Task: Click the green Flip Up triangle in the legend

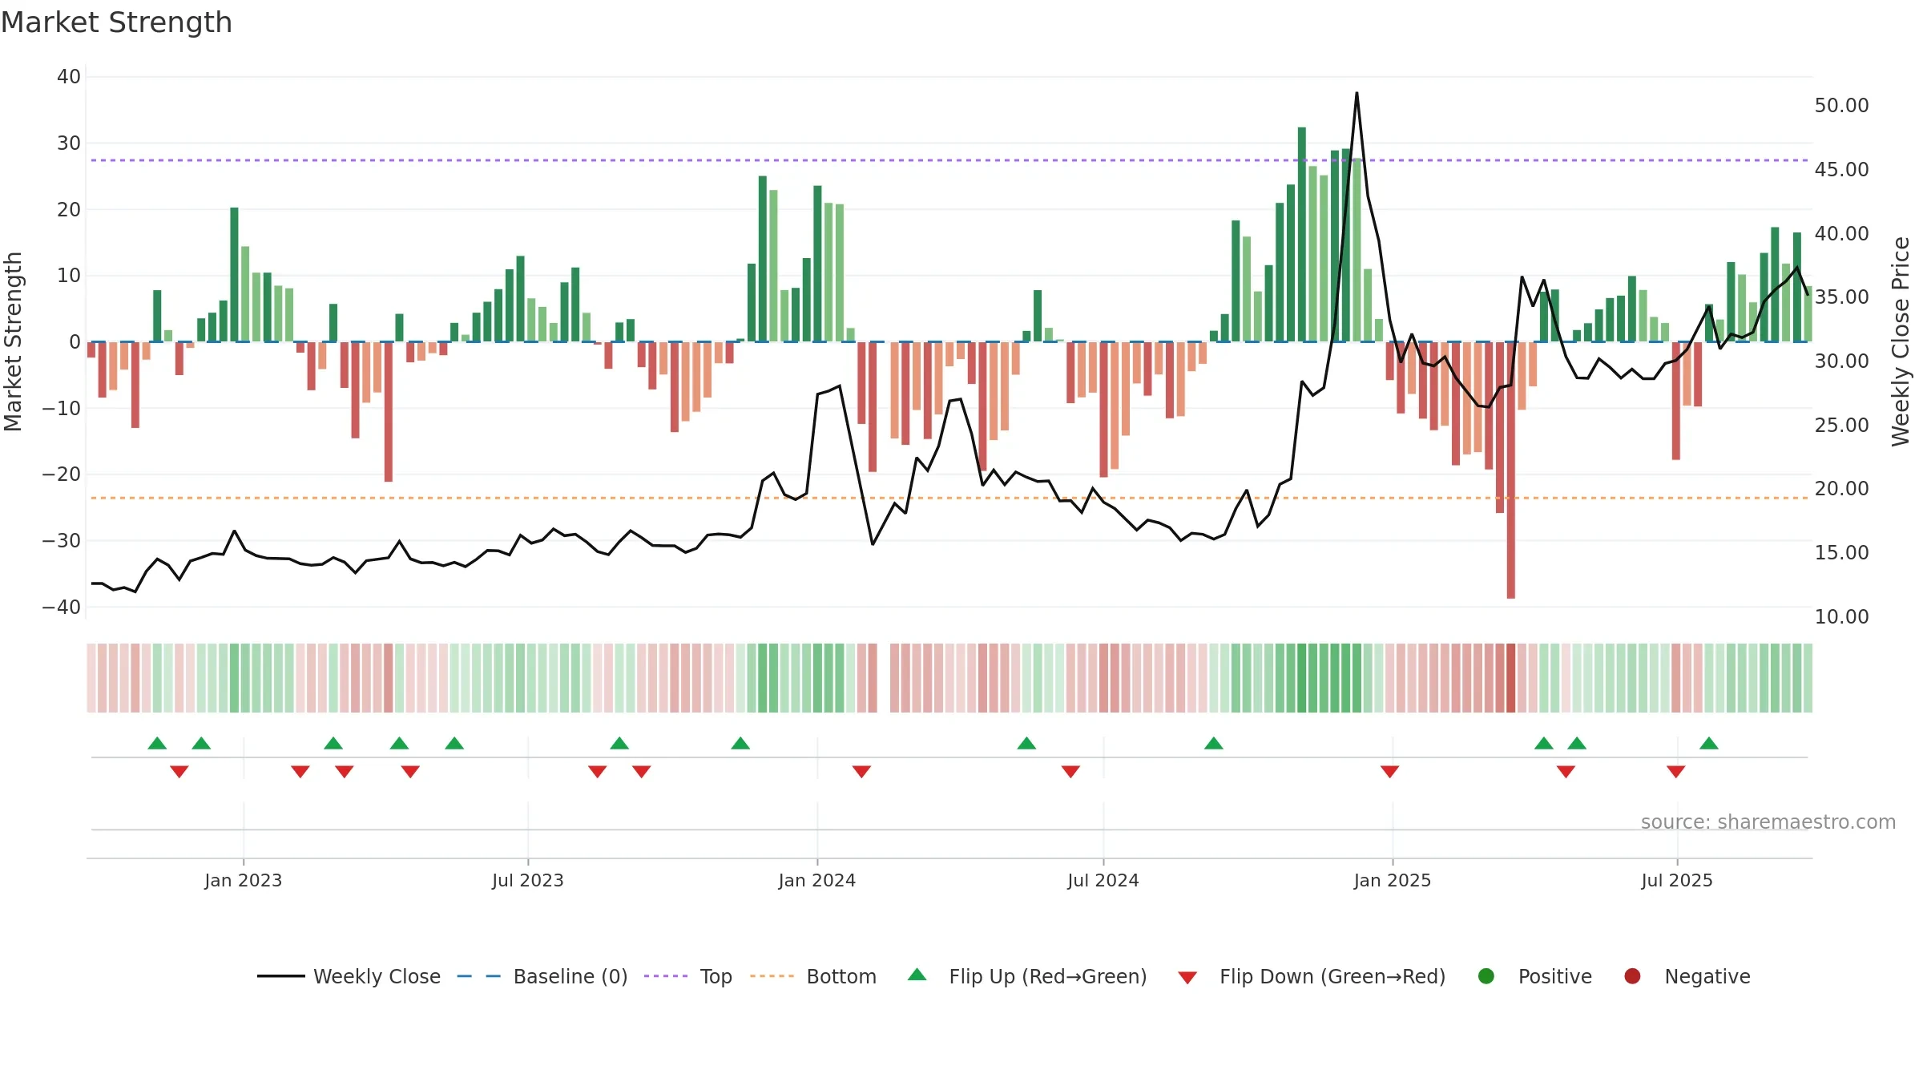Action: (x=917, y=975)
